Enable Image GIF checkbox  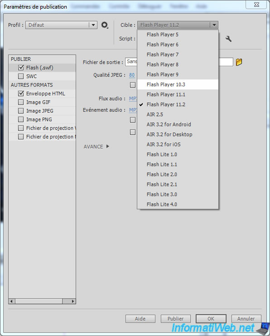(x=21, y=102)
